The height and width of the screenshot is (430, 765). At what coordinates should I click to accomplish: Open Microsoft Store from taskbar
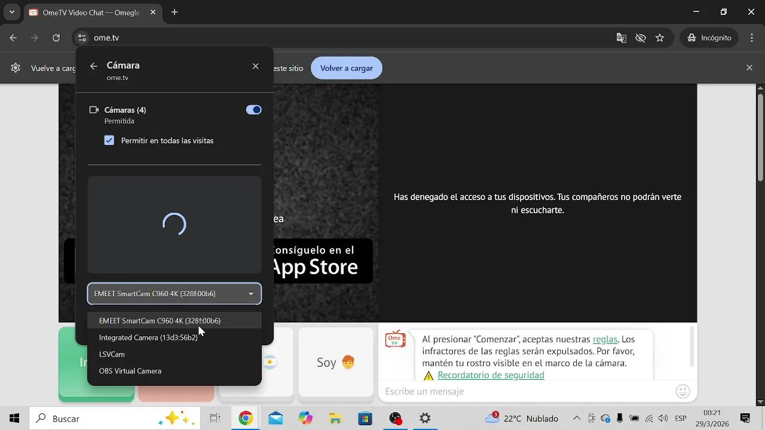(x=365, y=419)
